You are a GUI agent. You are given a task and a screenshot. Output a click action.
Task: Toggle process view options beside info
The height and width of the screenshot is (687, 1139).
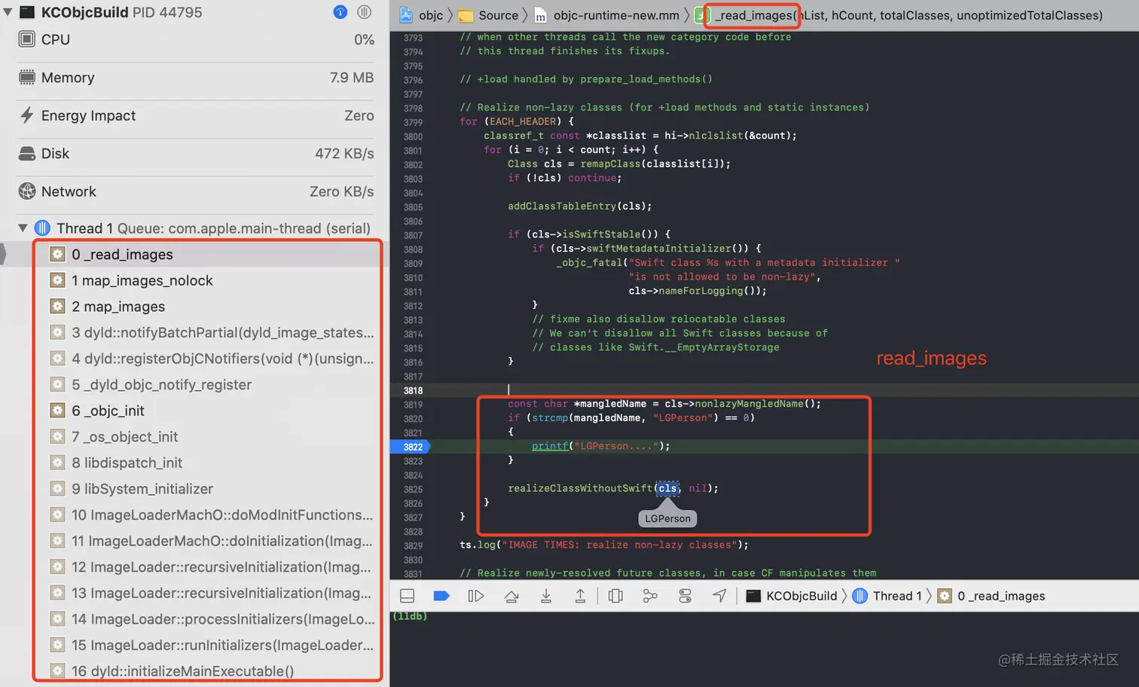[x=365, y=12]
